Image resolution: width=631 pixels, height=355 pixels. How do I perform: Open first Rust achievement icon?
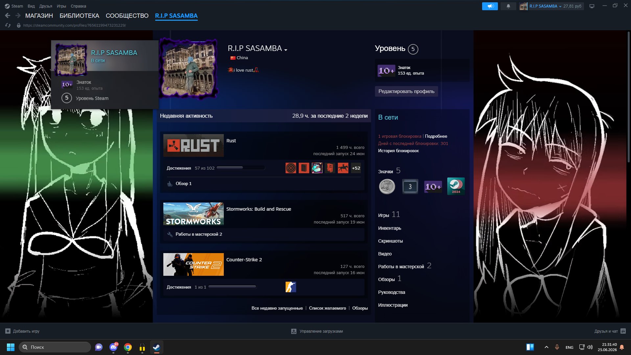pyautogui.click(x=291, y=168)
